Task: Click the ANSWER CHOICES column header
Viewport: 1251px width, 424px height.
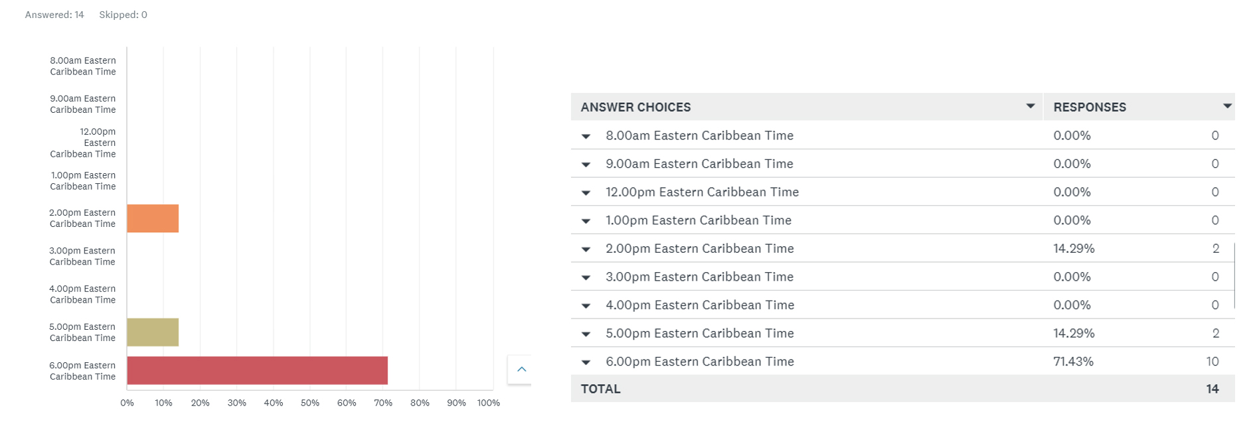Action: point(635,107)
